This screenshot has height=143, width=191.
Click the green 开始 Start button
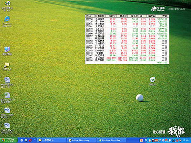coord(9,140)
